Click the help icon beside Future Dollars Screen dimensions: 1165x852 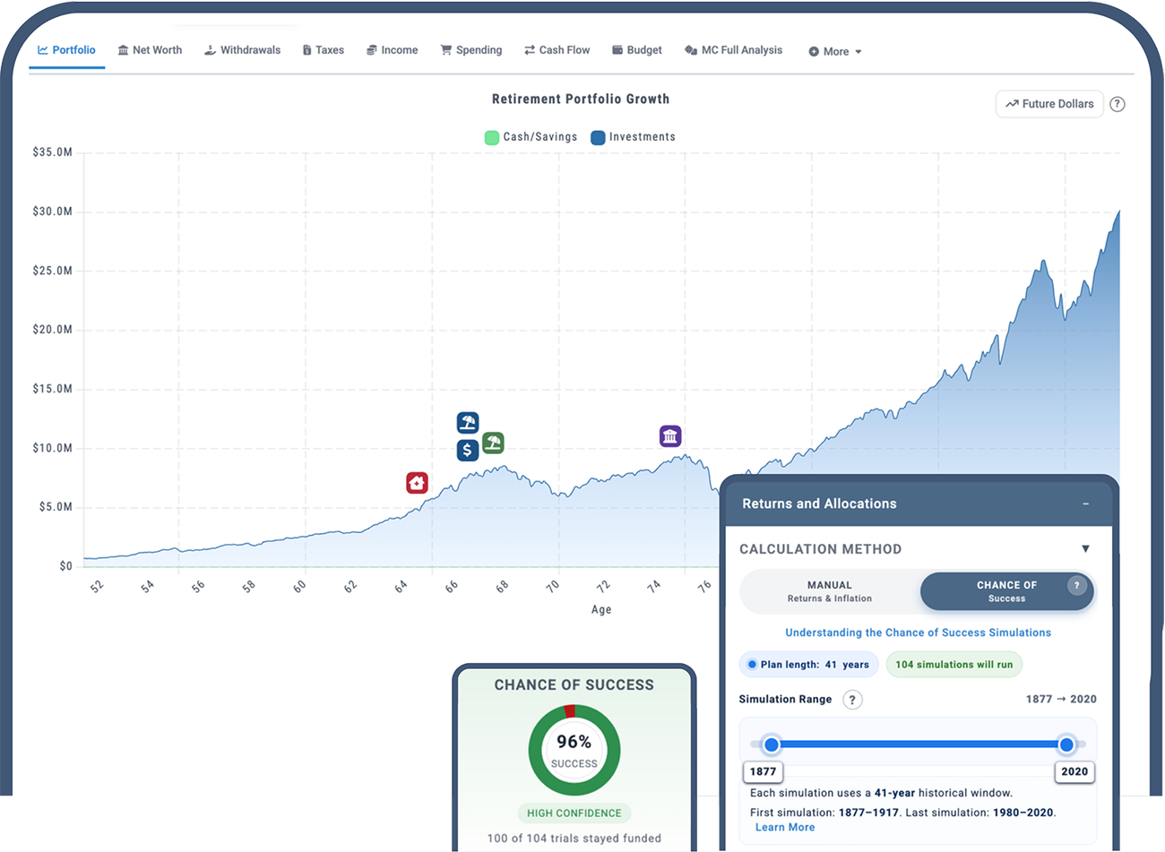[1117, 104]
